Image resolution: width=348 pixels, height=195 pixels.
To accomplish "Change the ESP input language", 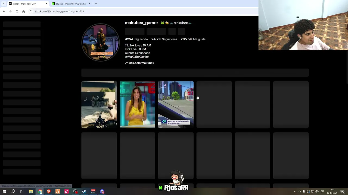I will click(x=322, y=191).
